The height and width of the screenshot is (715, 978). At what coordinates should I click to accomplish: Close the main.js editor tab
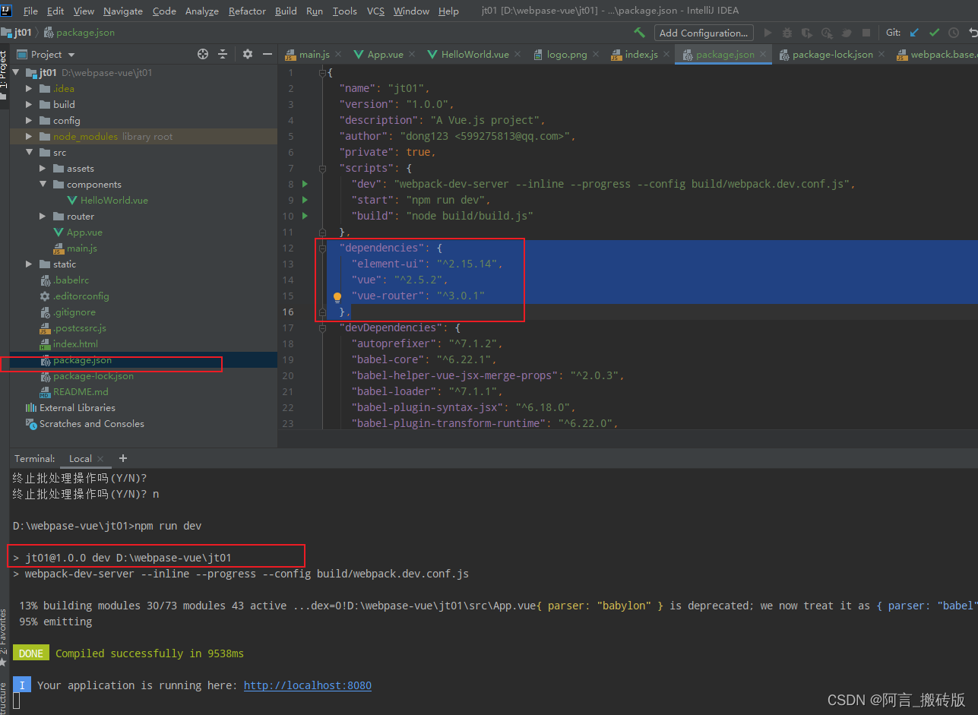[x=338, y=55]
